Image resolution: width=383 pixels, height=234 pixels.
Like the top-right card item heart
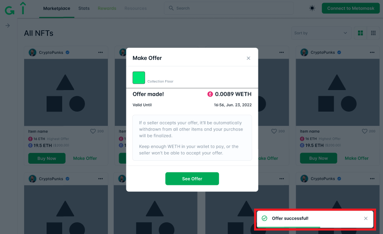(364, 131)
